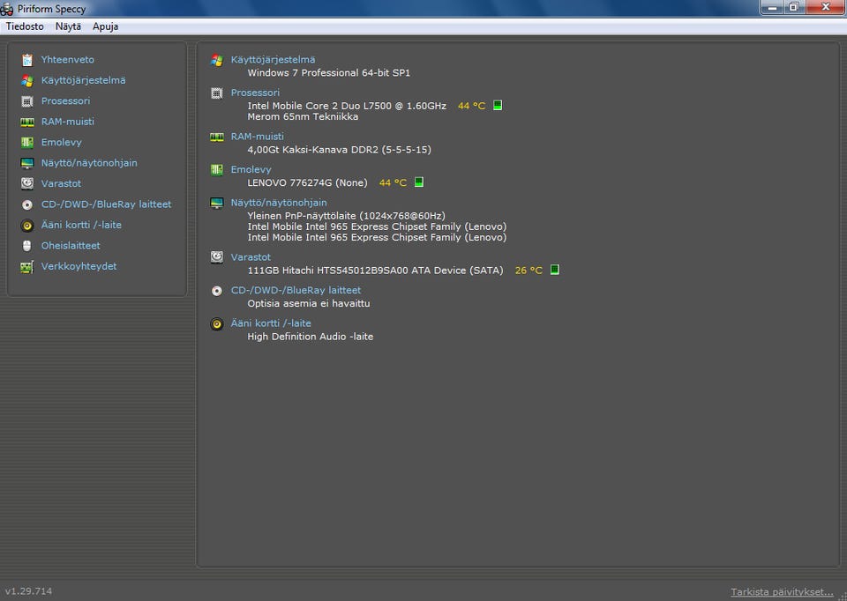This screenshot has width=847, height=601.
Task: Click the Emolevy motherboard icon in sidebar
Action: coord(27,143)
